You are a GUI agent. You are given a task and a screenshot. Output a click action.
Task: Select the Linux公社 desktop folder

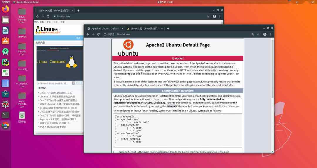click(x=22, y=65)
